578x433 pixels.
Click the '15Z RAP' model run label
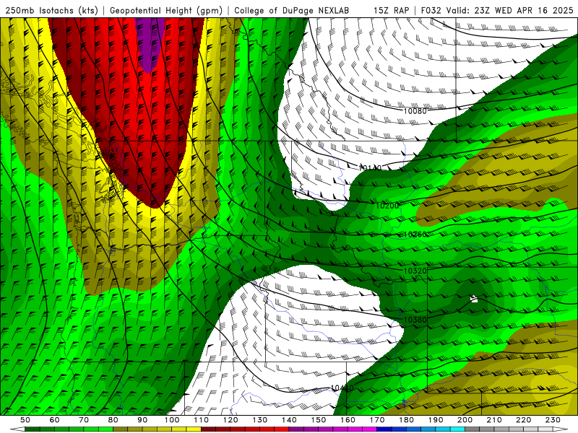[x=391, y=10]
